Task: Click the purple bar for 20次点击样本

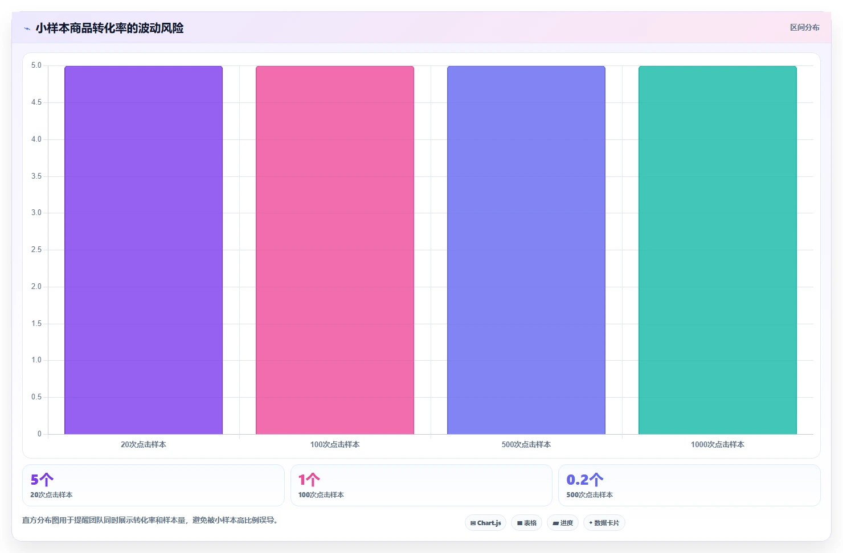Action: coord(144,250)
